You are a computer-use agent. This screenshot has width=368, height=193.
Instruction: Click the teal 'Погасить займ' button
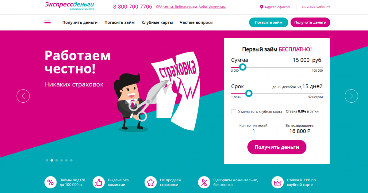click(x=268, y=22)
